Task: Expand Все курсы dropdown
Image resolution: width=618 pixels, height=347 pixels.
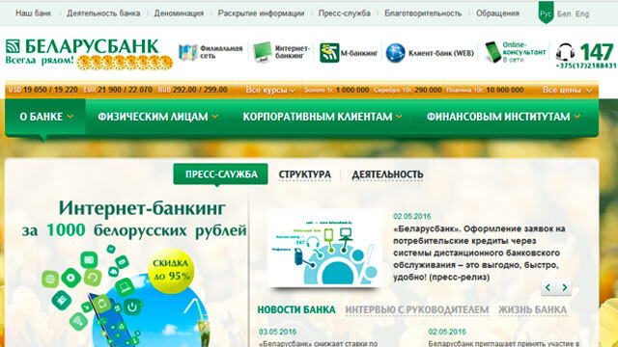Action: 270,90
